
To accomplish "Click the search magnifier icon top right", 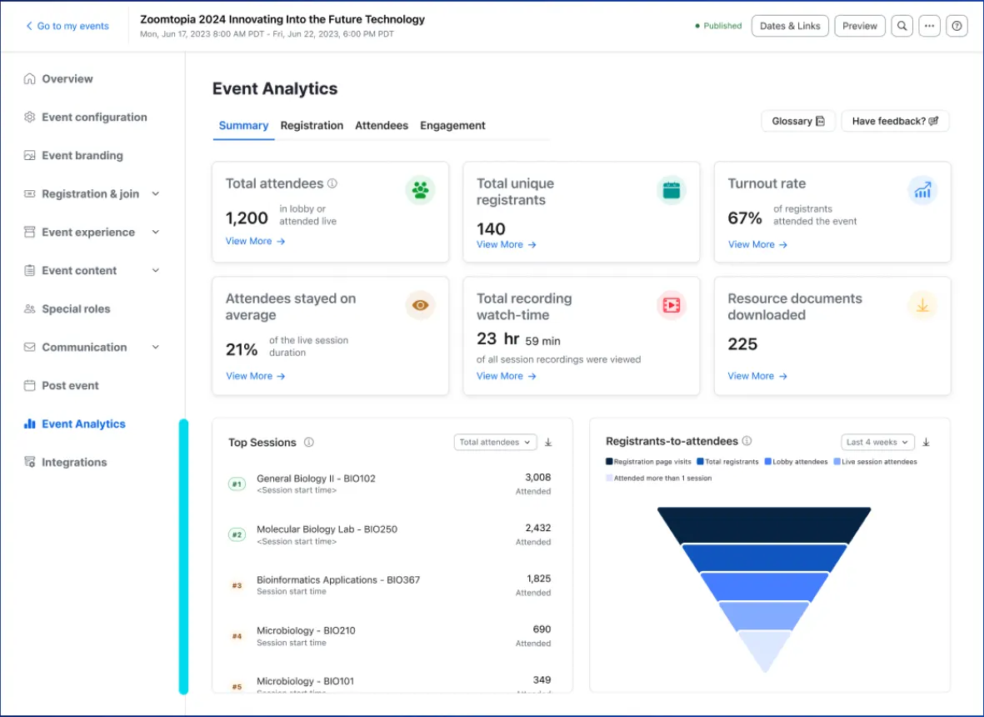I will (x=902, y=26).
